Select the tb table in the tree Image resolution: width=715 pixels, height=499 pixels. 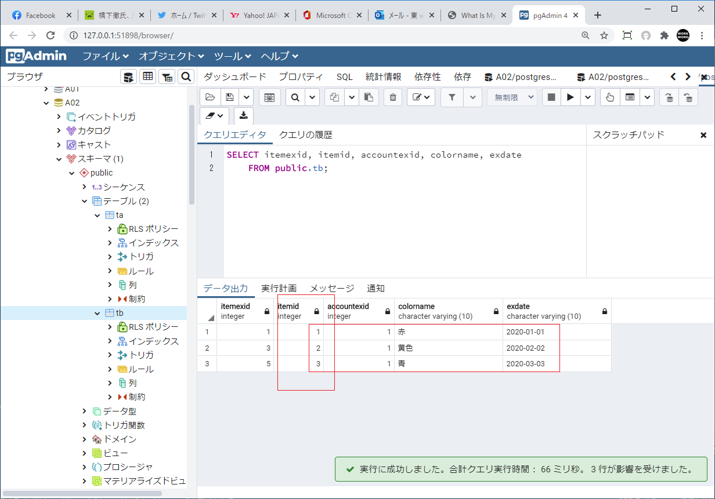click(120, 313)
